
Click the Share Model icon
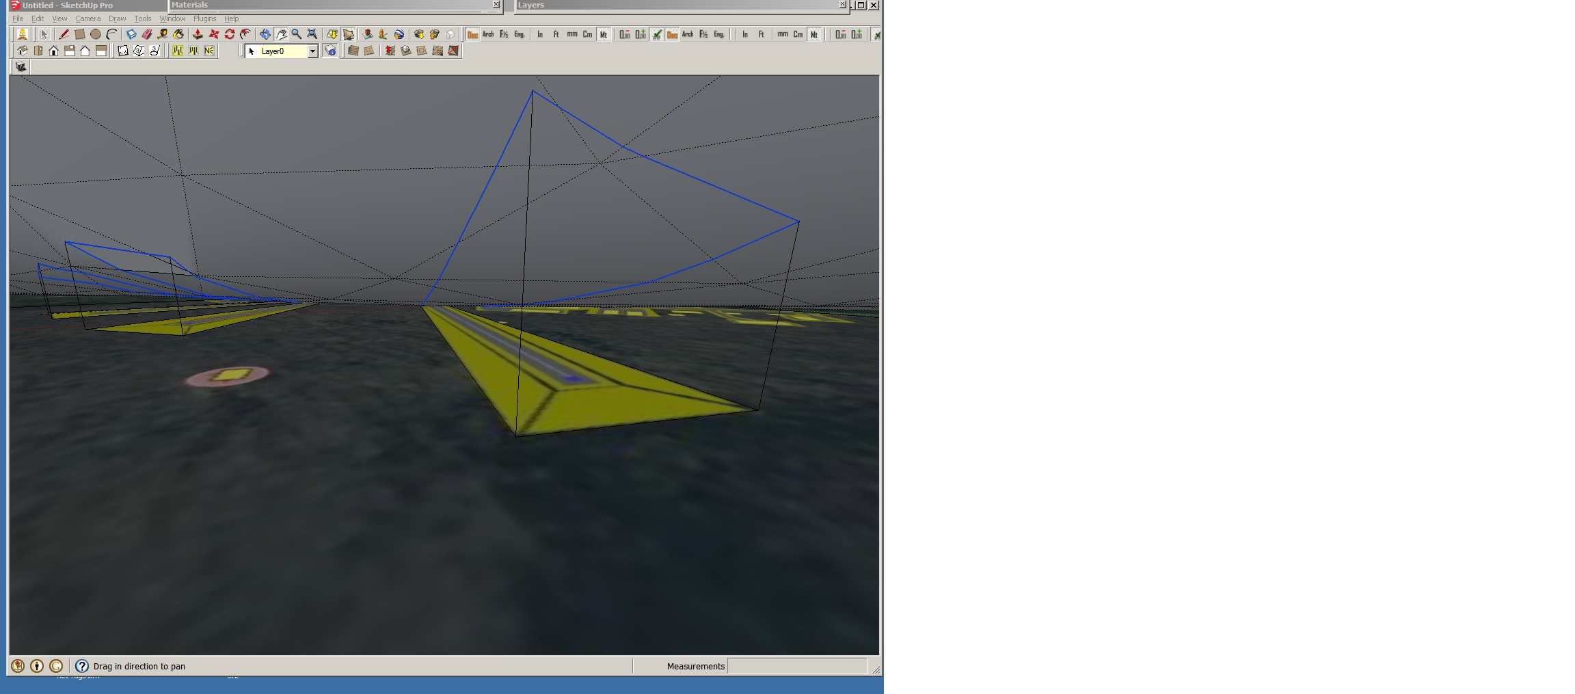pyautogui.click(x=435, y=34)
